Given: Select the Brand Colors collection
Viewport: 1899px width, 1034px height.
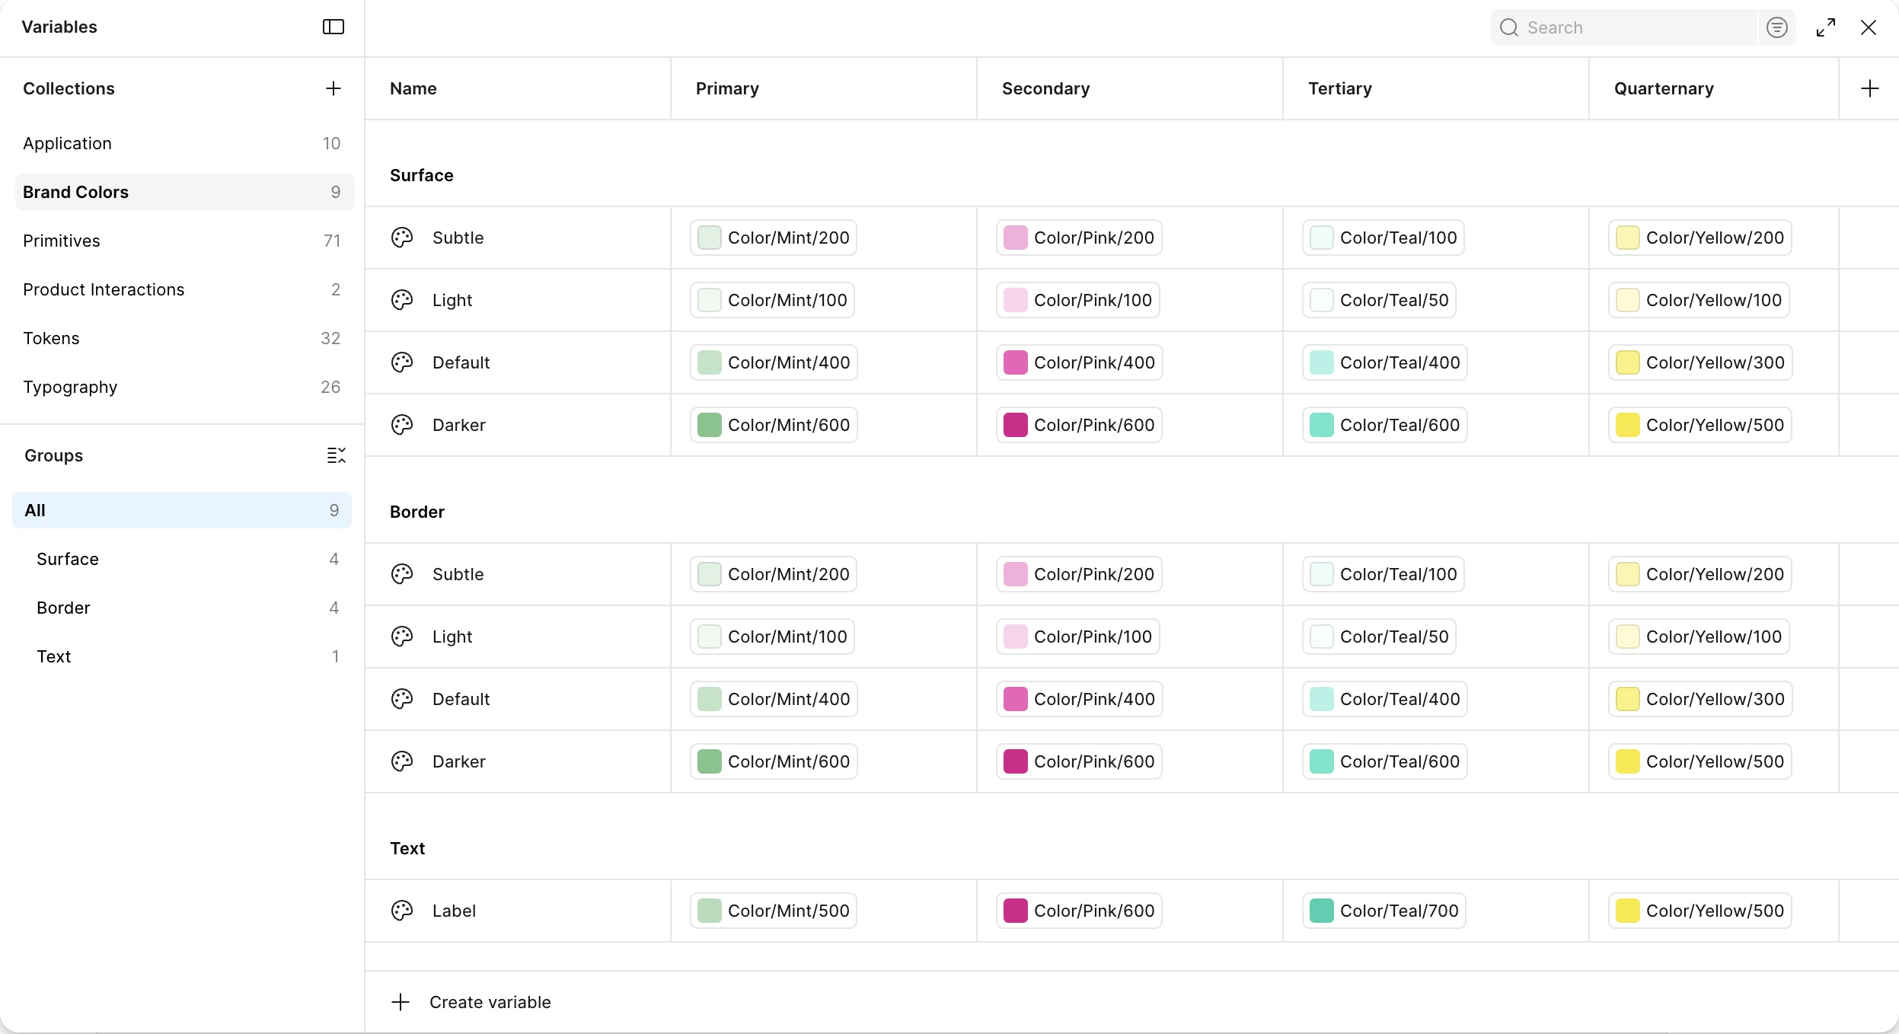Looking at the screenshot, I should 184,192.
